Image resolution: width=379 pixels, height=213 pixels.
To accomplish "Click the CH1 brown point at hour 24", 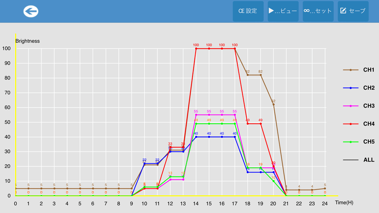I will [325, 189].
